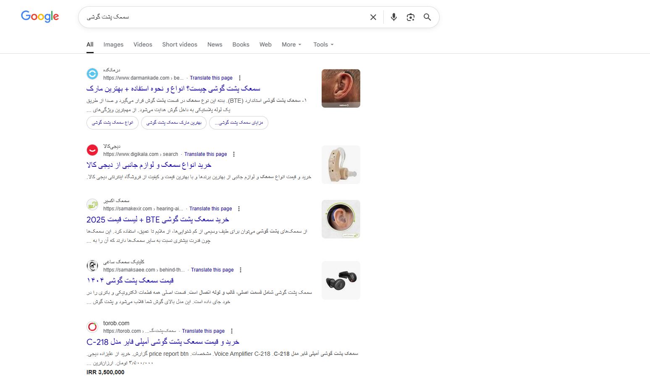The image size is (650, 378).
Task: Expand the More dropdown
Action: click(x=291, y=44)
